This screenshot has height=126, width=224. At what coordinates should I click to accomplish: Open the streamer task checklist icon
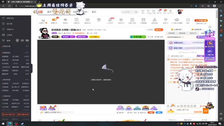[x=76, y=20]
